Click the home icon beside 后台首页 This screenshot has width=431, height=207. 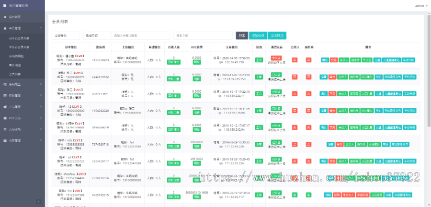click(x=5, y=17)
